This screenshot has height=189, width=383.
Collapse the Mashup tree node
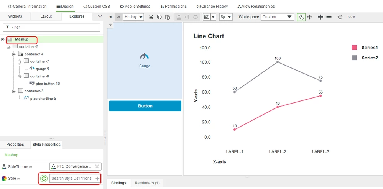(x=3, y=39)
